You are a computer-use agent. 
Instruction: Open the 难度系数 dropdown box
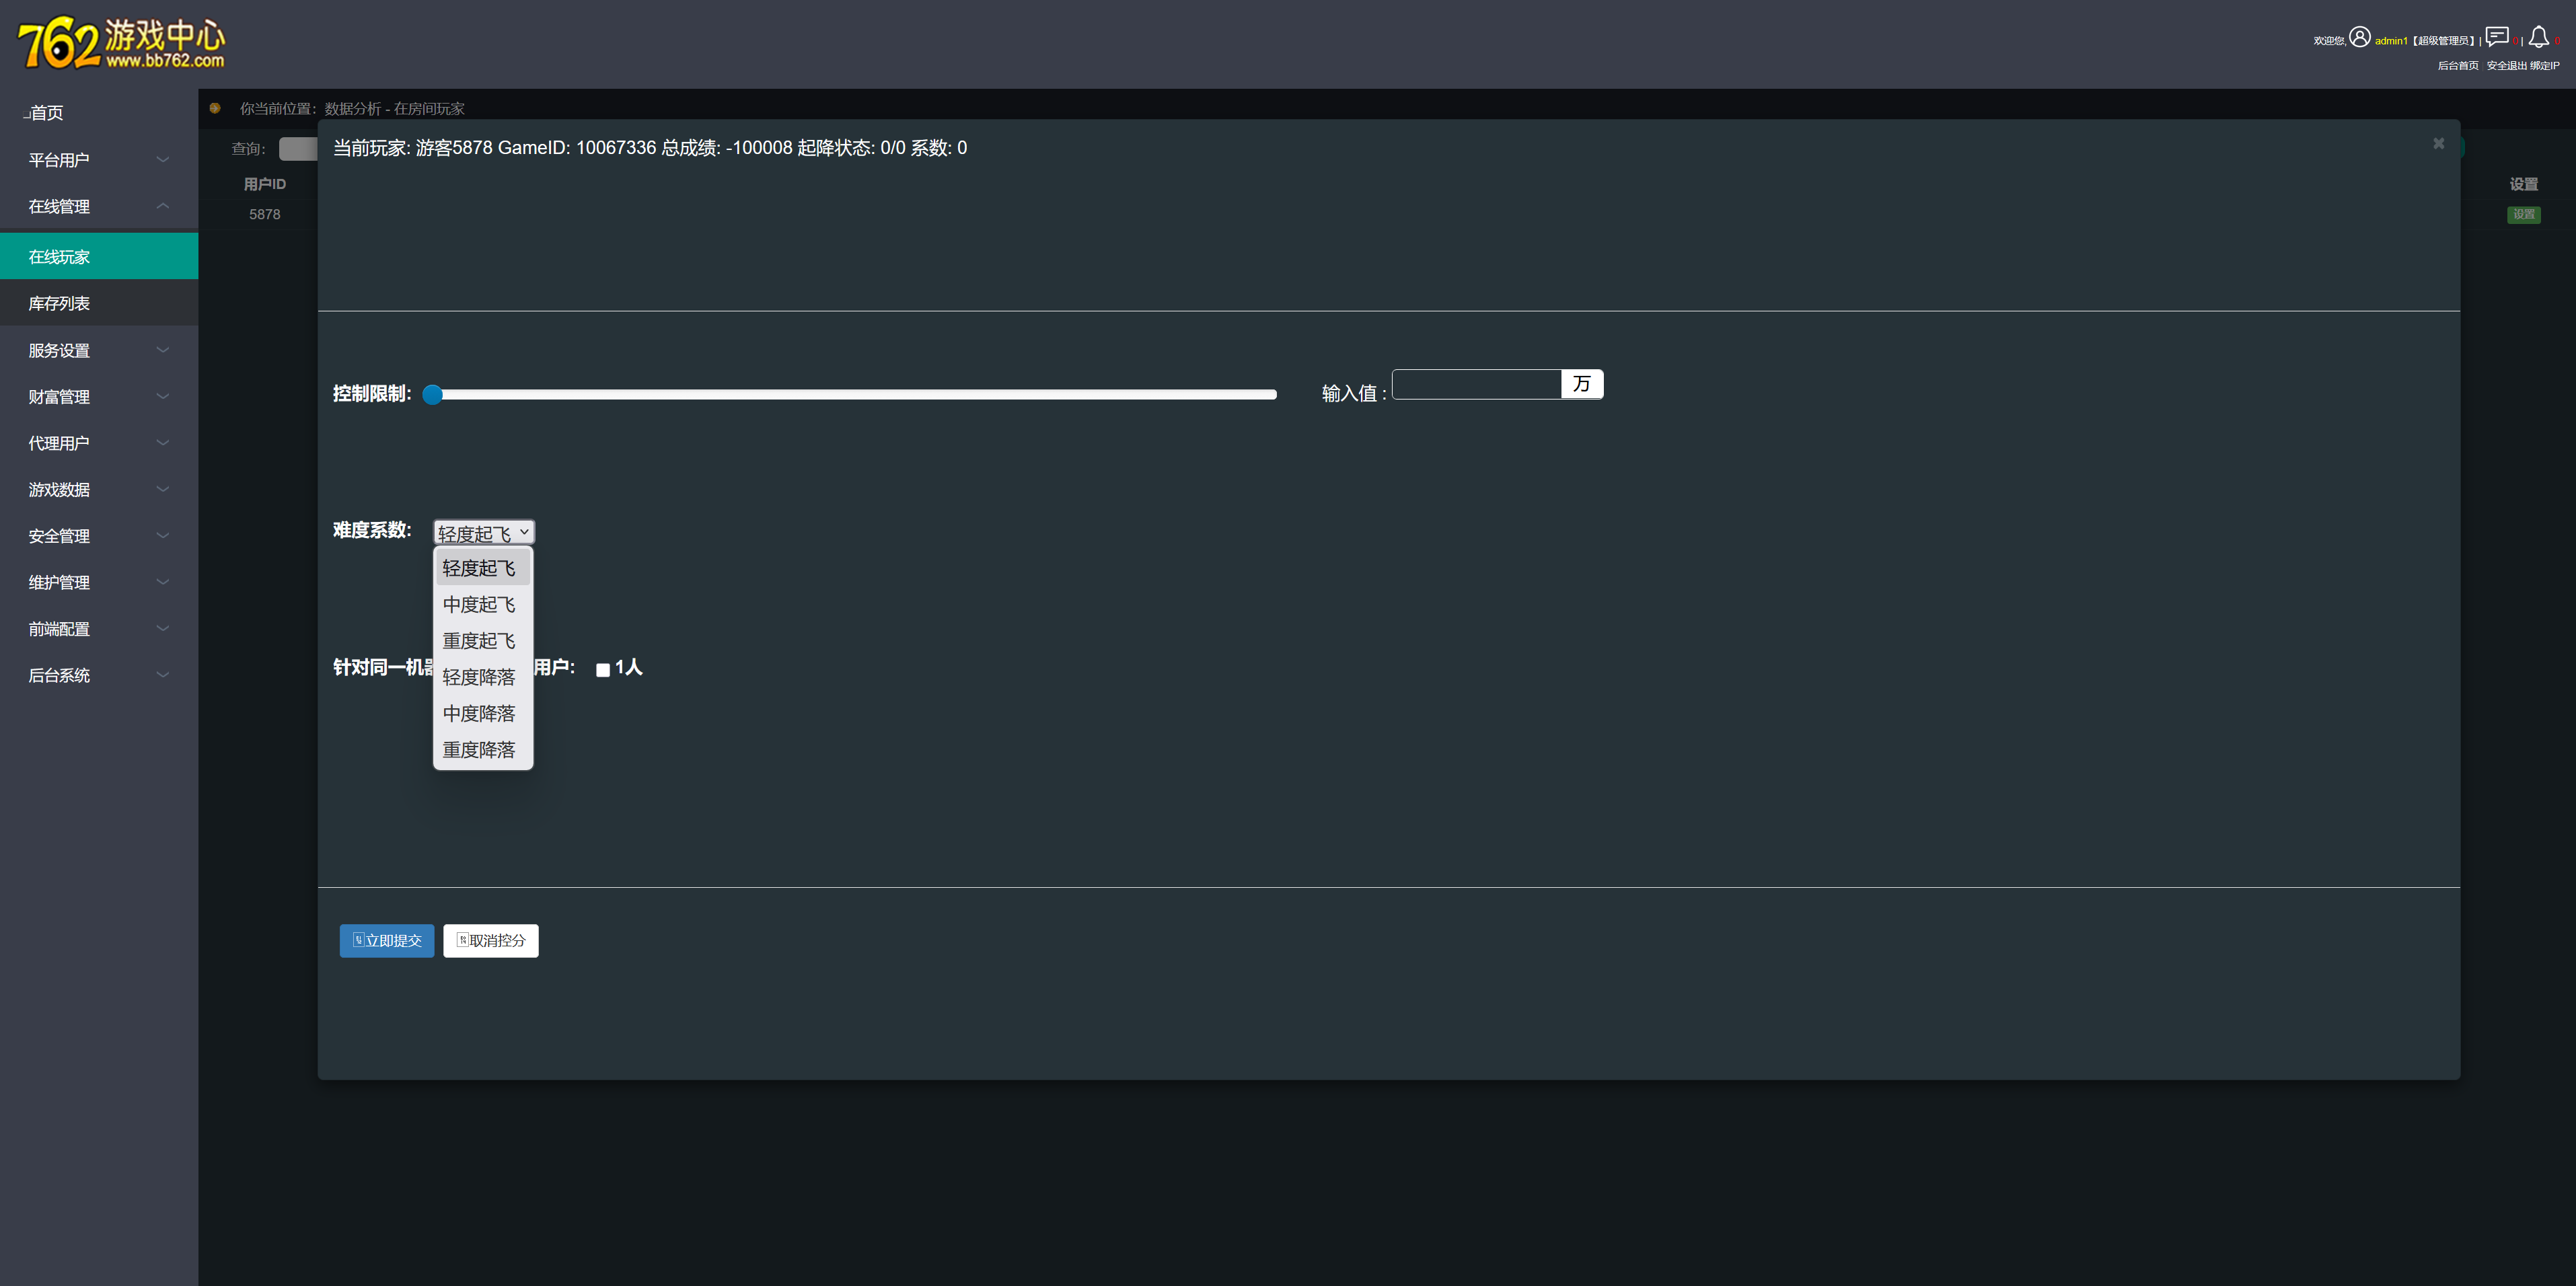coord(483,532)
